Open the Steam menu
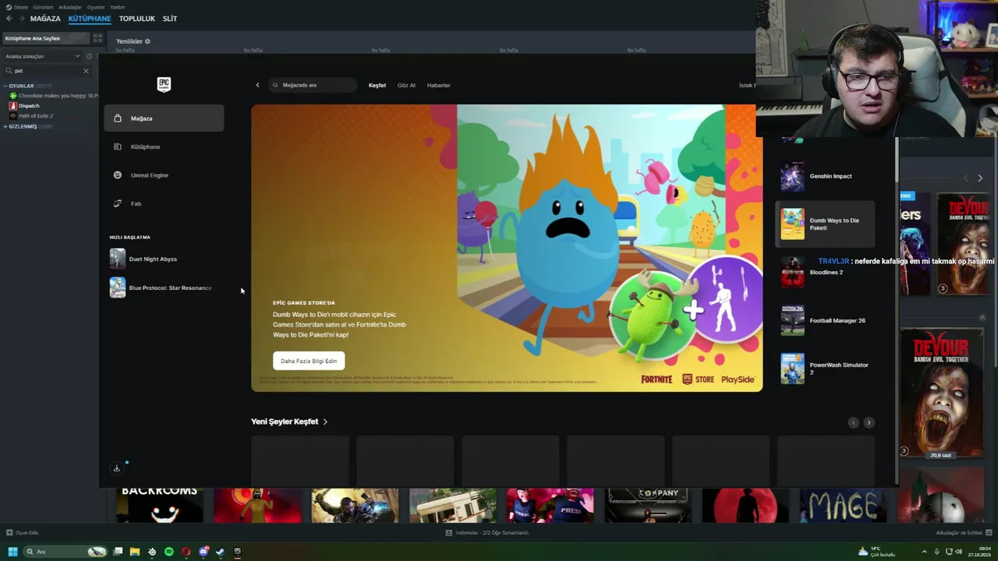Viewport: 998px width, 561px height. click(17, 7)
